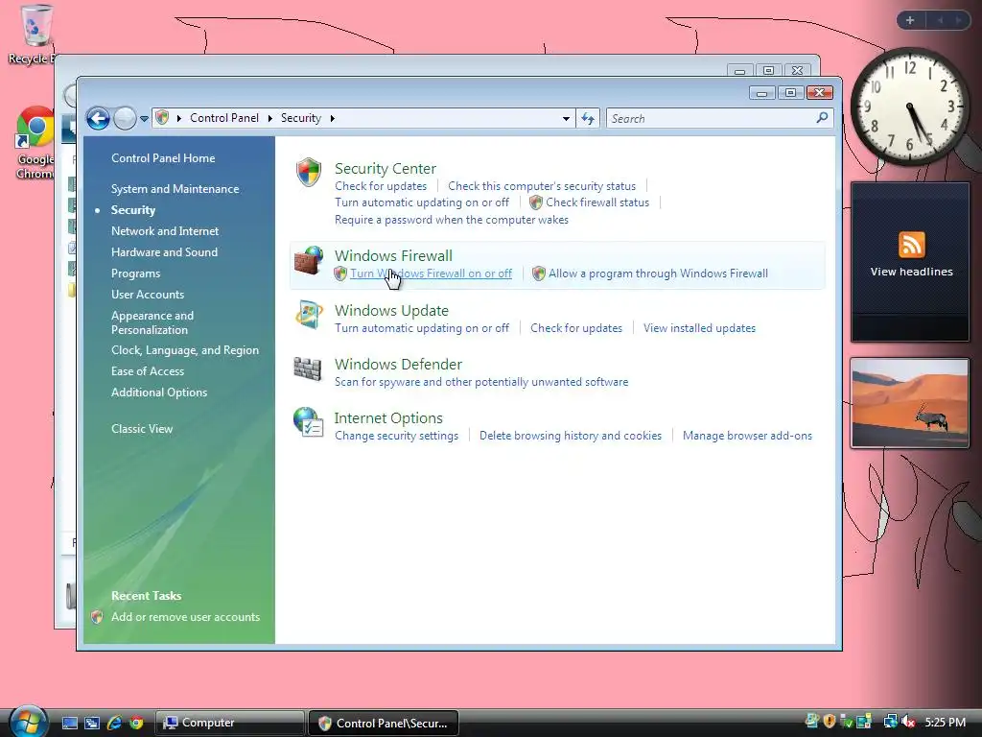
Task: Click the Windows Firewall heading link
Action: tap(393, 255)
